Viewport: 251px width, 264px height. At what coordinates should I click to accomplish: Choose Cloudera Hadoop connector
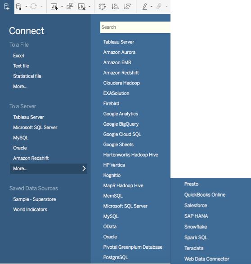click(x=121, y=83)
